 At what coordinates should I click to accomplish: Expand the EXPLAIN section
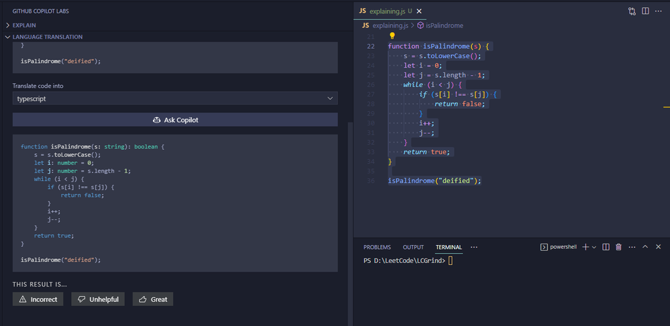click(x=24, y=25)
